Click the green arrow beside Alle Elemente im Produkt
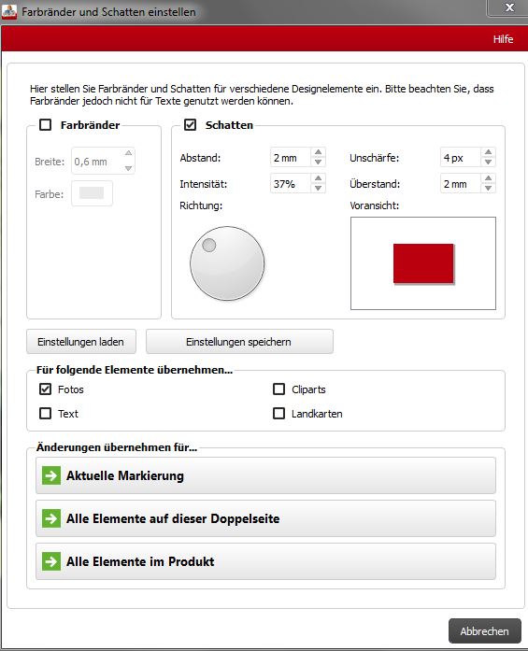Screen dimensions: 528x651 (x=51, y=561)
